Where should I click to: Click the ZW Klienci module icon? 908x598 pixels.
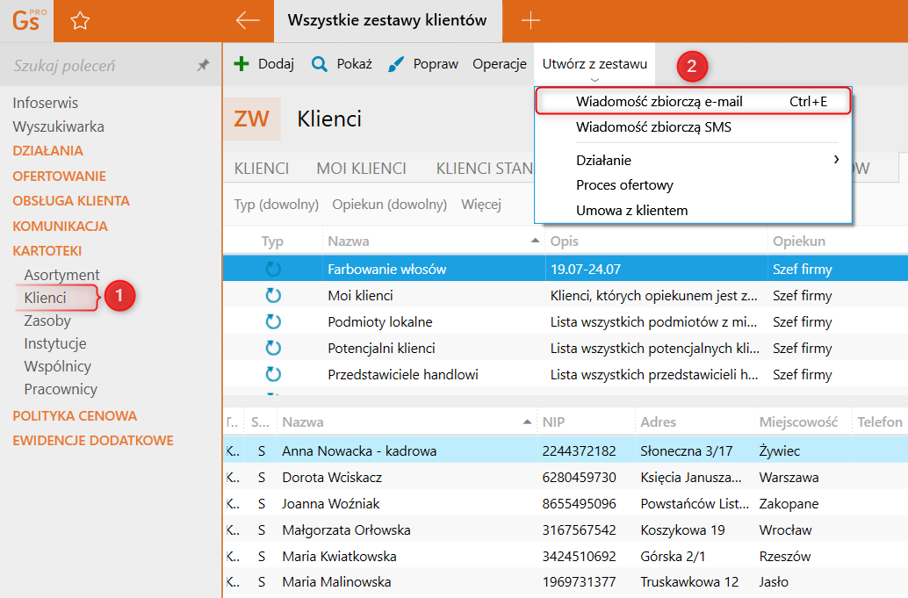[x=252, y=119]
